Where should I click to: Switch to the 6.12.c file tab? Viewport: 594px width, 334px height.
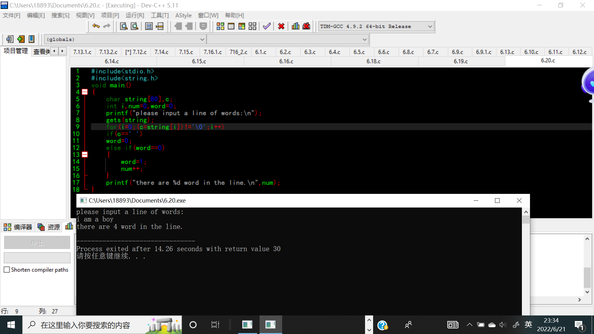point(579,52)
